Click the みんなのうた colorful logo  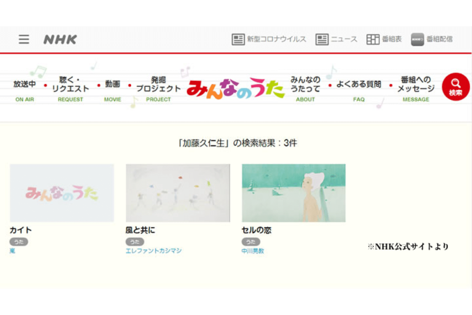(236, 88)
